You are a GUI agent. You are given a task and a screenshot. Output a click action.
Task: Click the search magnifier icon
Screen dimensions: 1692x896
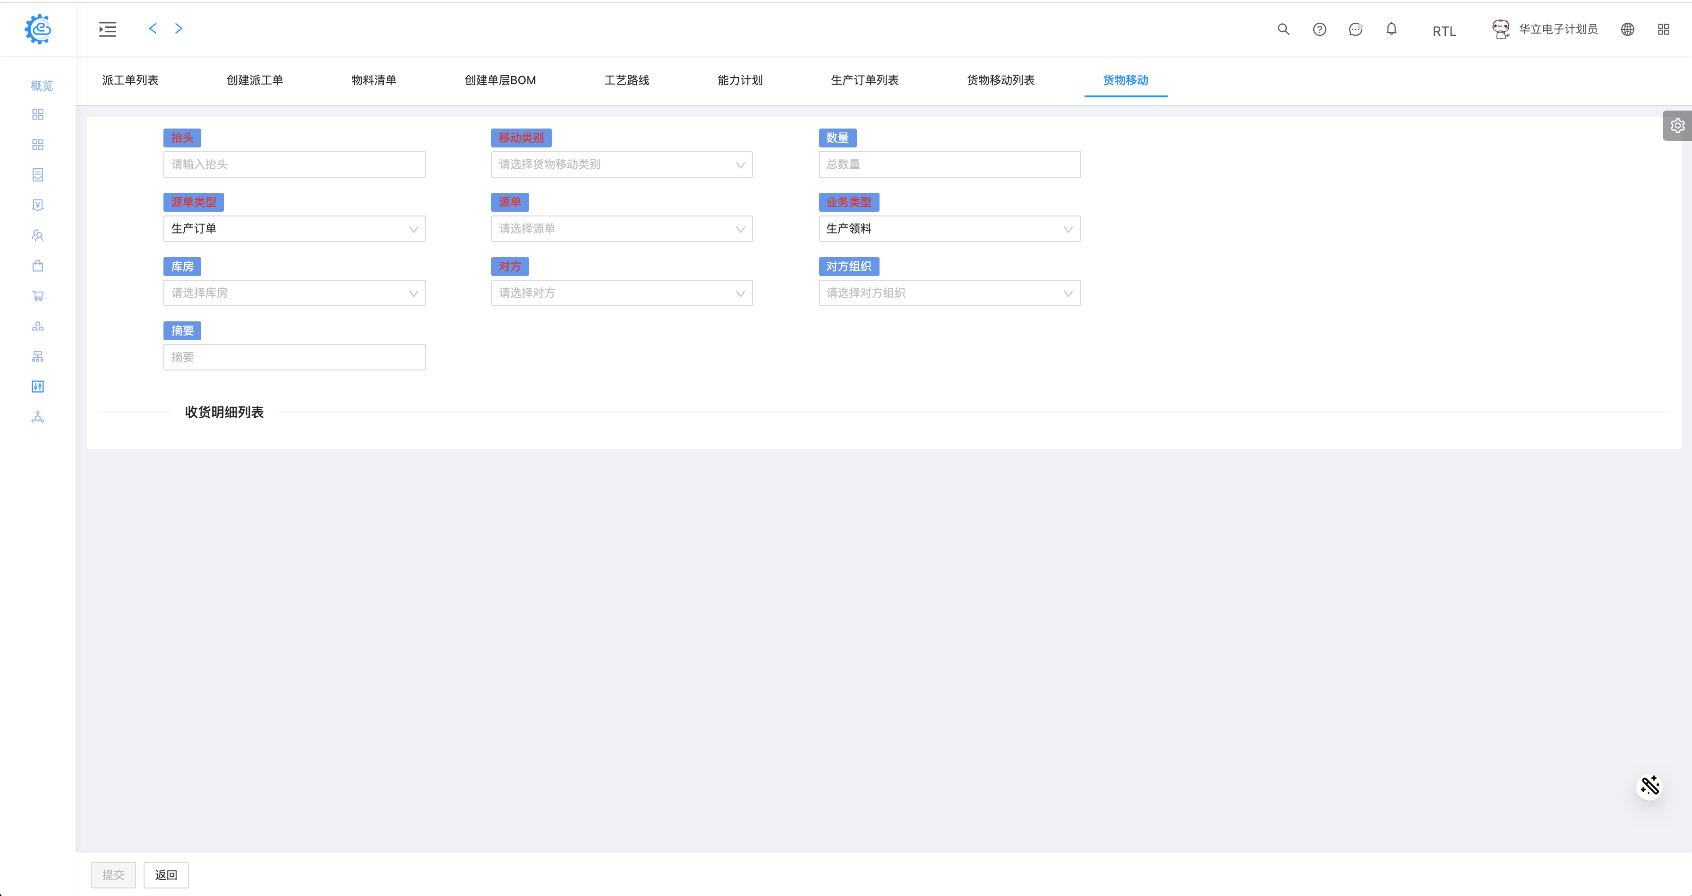1283,29
